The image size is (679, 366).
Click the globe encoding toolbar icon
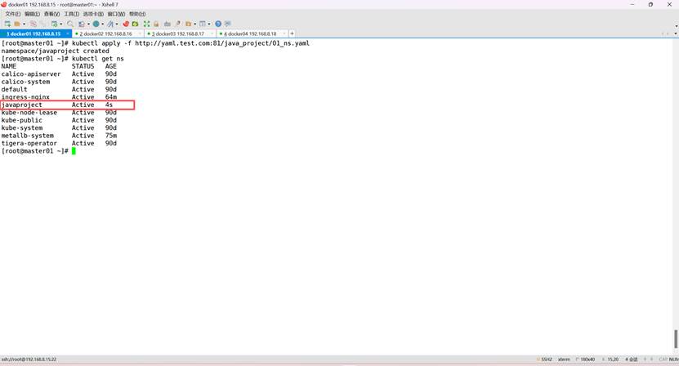96,24
